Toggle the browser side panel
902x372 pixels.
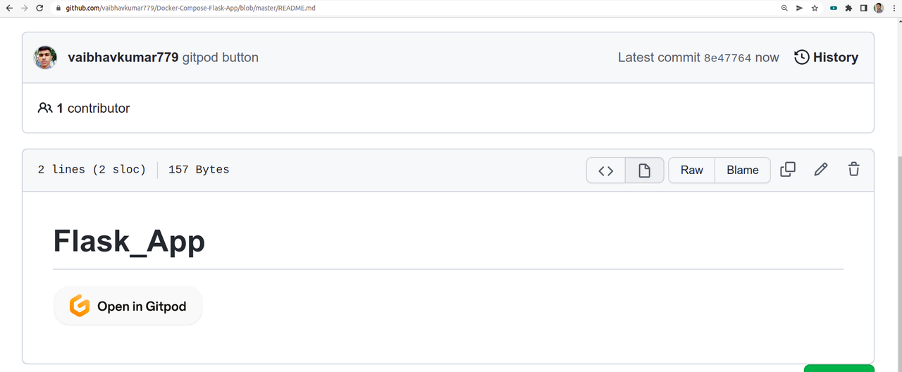(863, 8)
